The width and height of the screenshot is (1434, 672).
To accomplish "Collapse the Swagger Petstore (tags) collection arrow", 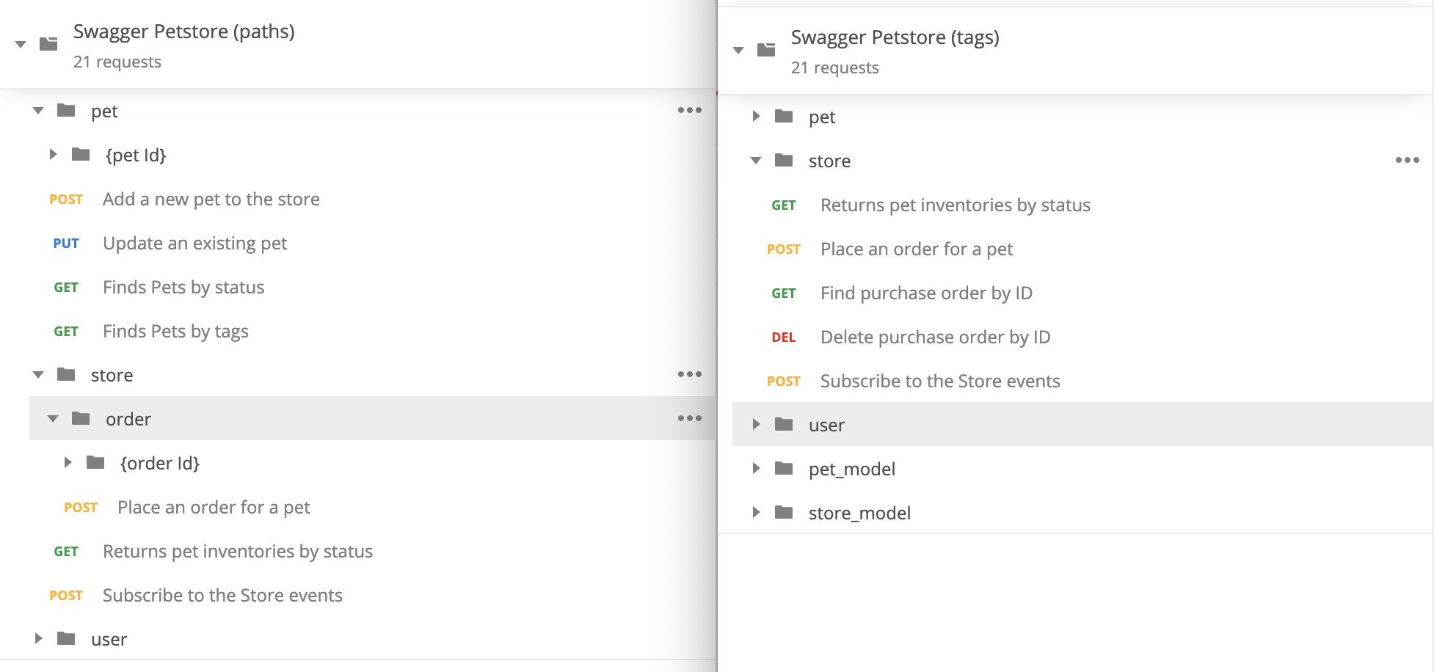I will (738, 51).
